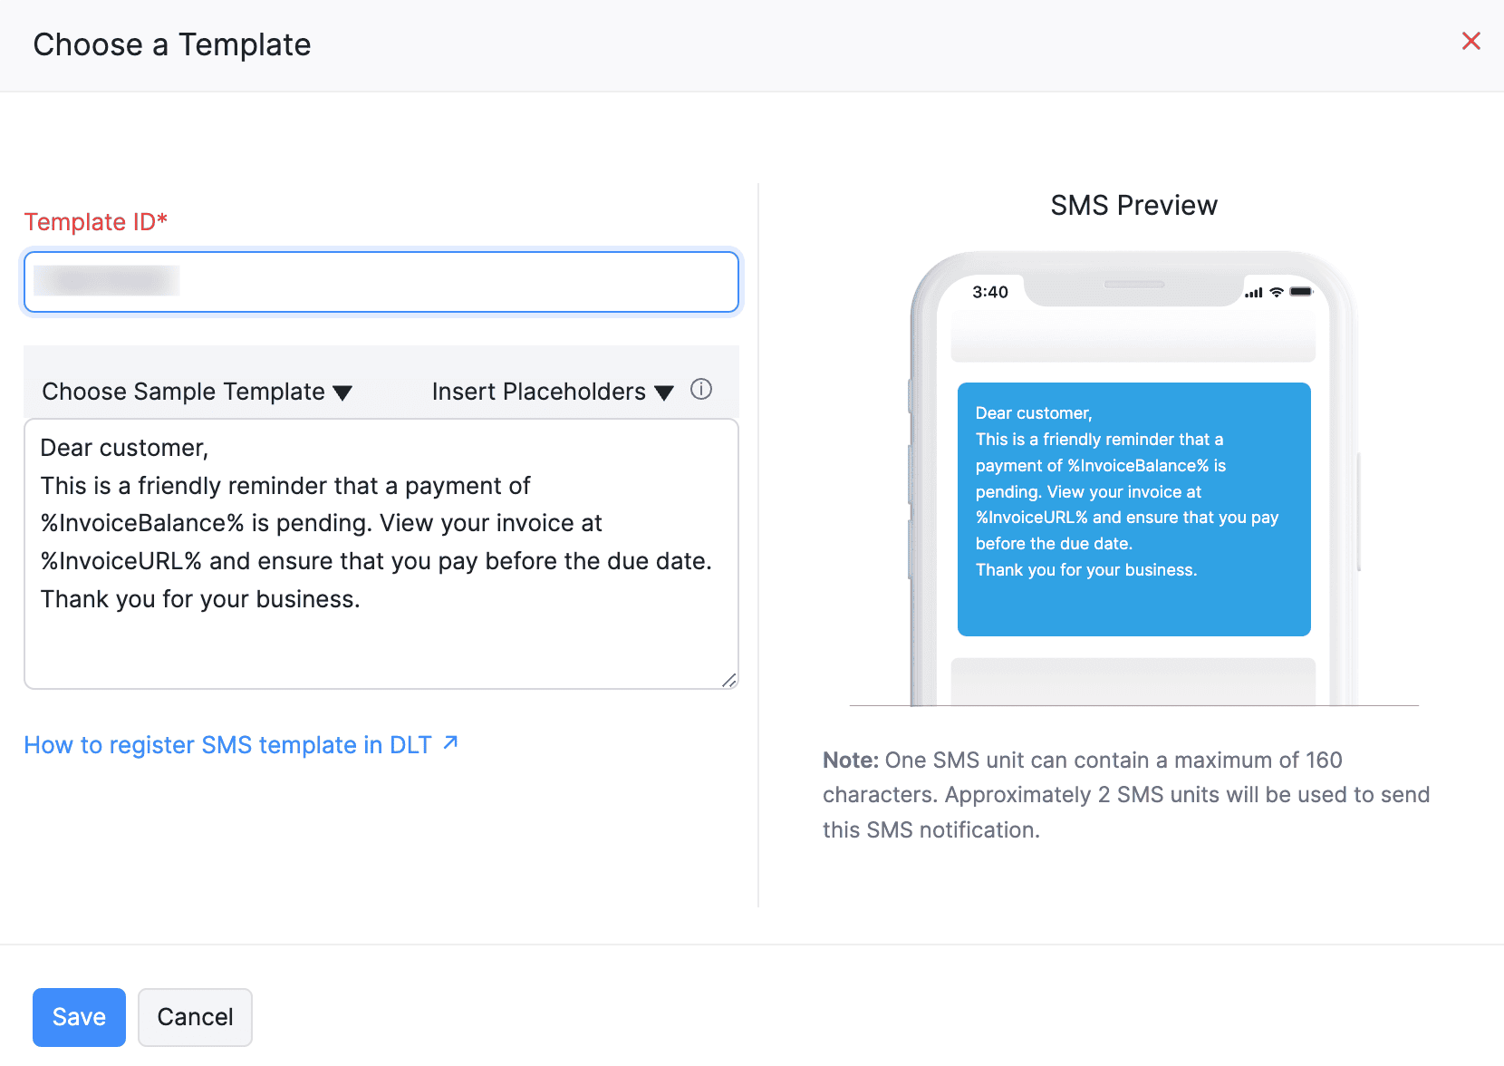
Task: Save the SMS template
Action: point(79,1016)
